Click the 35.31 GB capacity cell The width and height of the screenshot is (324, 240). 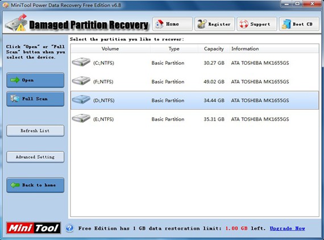point(214,119)
